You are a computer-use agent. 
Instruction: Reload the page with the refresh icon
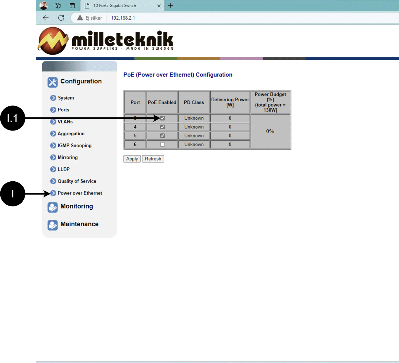(61, 18)
